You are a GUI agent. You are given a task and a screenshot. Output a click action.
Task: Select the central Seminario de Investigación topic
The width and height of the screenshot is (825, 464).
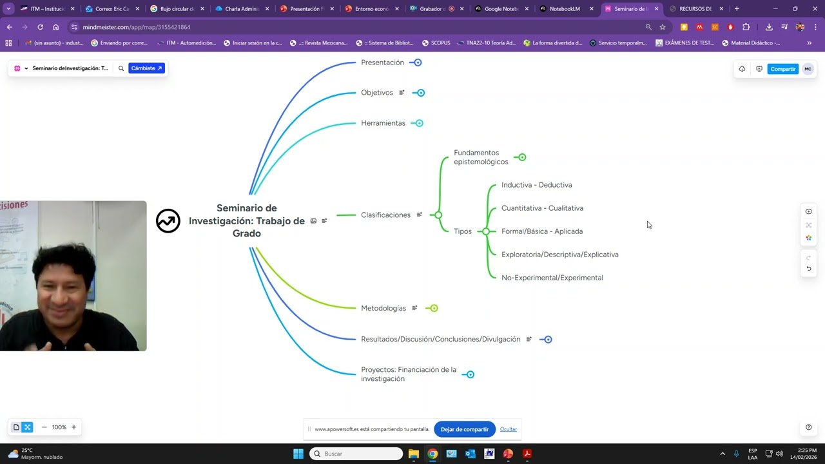pos(247,220)
